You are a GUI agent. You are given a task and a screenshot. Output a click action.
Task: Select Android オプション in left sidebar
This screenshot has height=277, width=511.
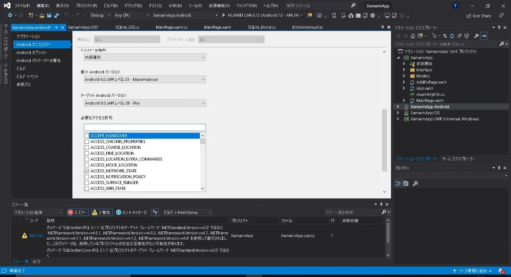pos(31,53)
